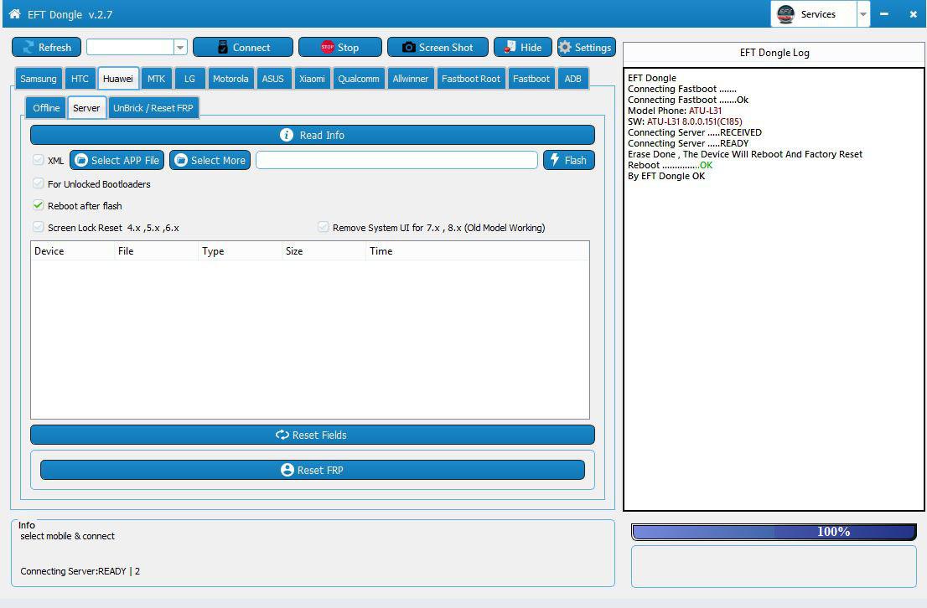Click the Time column header

[x=478, y=251]
